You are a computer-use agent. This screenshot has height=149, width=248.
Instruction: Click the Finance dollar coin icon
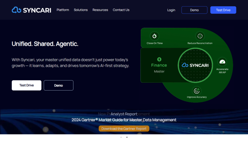coord(159,59)
